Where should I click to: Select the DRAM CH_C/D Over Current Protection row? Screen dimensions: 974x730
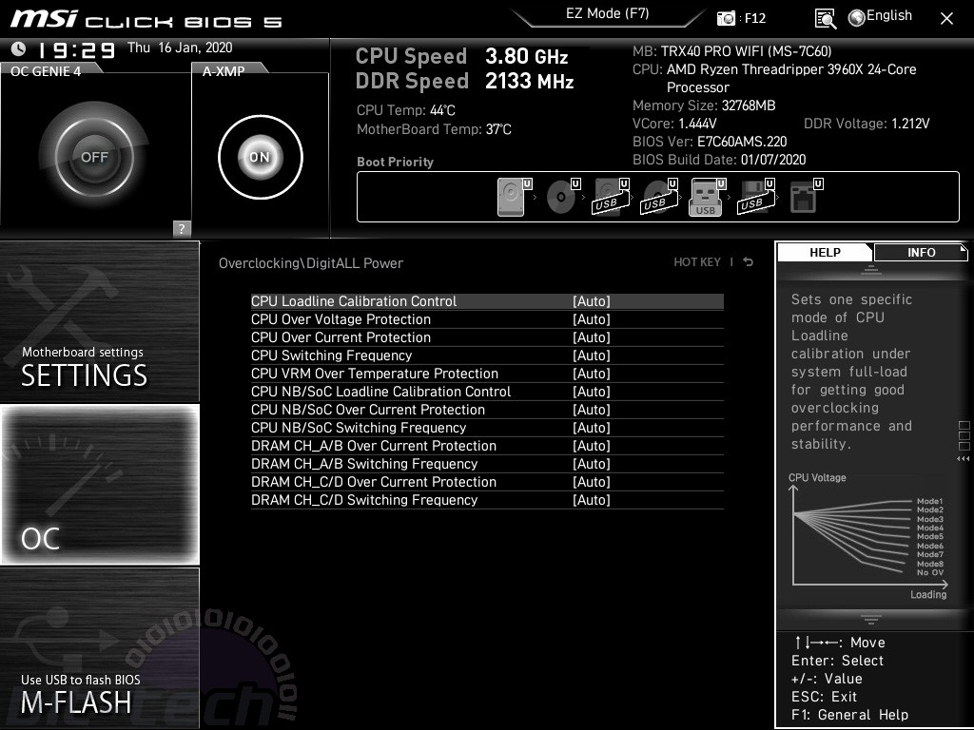487,482
